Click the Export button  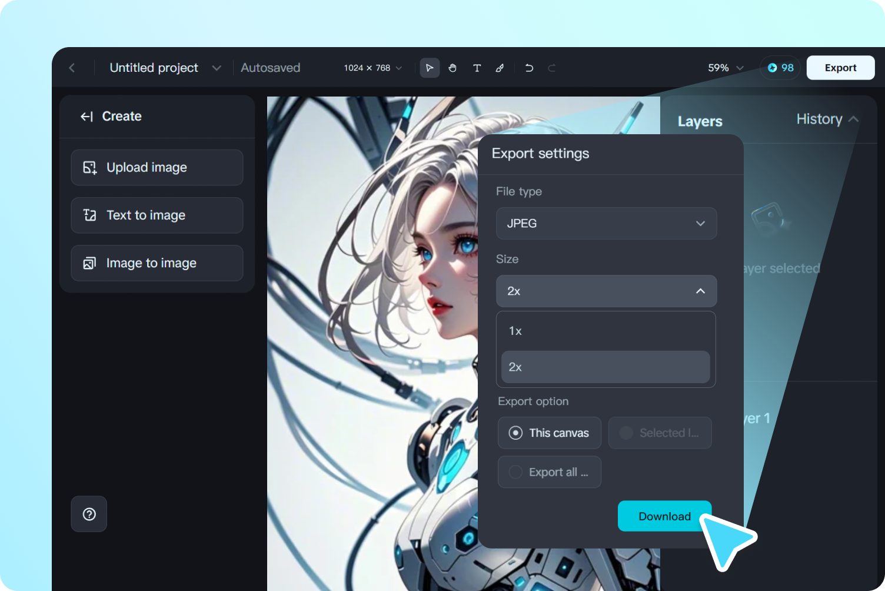pos(840,67)
